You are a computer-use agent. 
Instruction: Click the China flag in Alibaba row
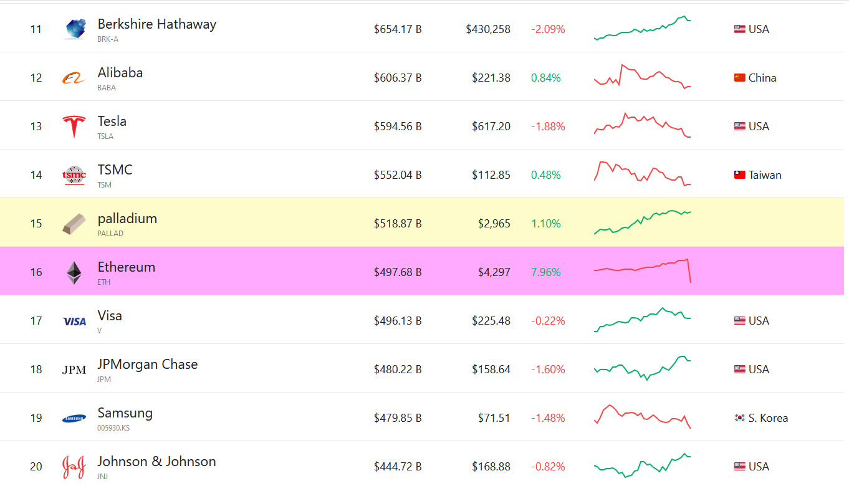click(740, 77)
